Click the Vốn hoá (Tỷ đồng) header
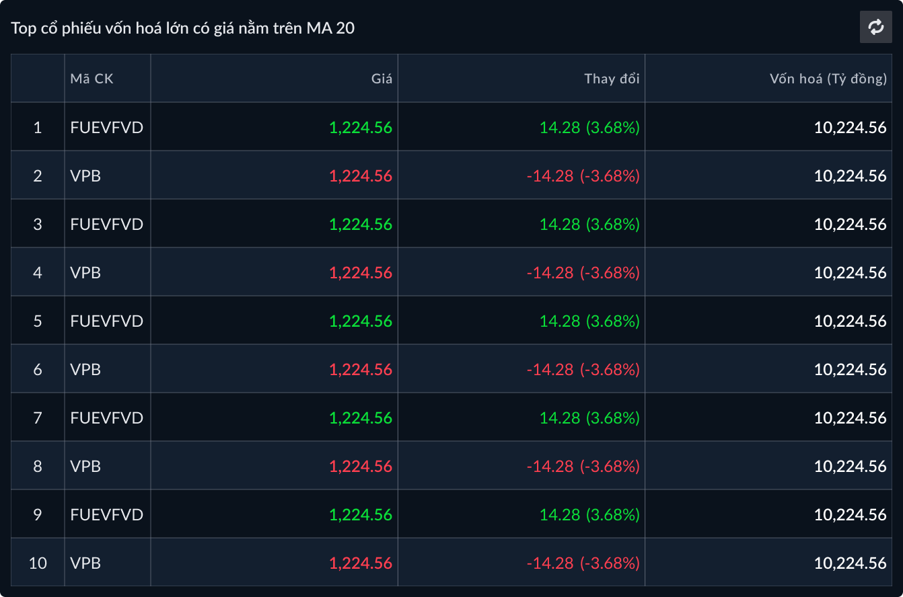Viewport: 903px width, 597px height. [x=828, y=79]
